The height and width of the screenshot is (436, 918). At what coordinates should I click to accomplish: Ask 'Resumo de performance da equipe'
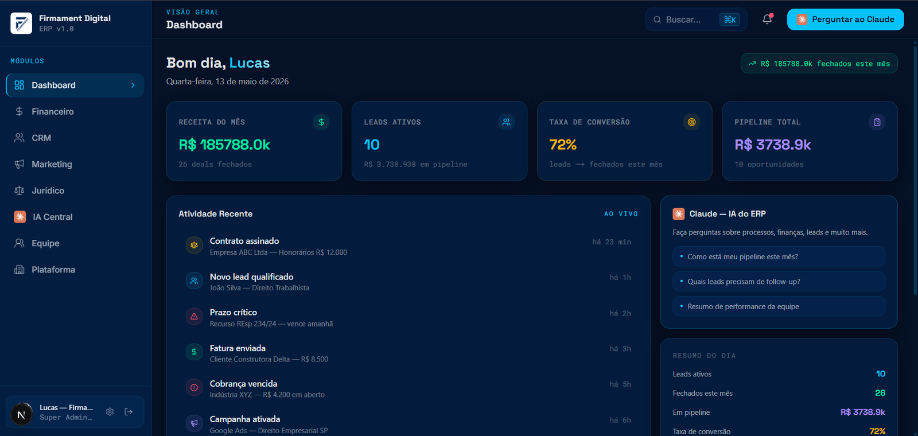[779, 306]
